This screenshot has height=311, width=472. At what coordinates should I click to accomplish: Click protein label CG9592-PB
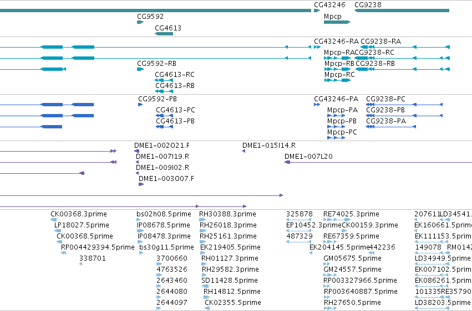158,99
